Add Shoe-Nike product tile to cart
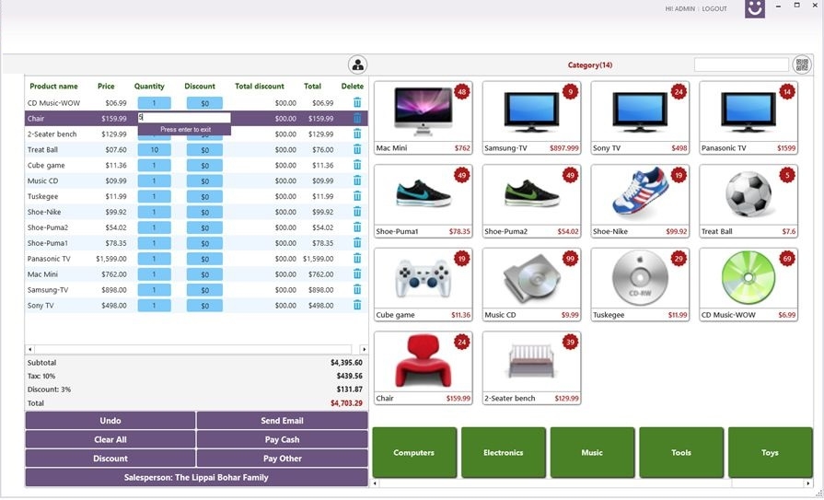Viewport: 824px width, 500px height. click(640, 201)
